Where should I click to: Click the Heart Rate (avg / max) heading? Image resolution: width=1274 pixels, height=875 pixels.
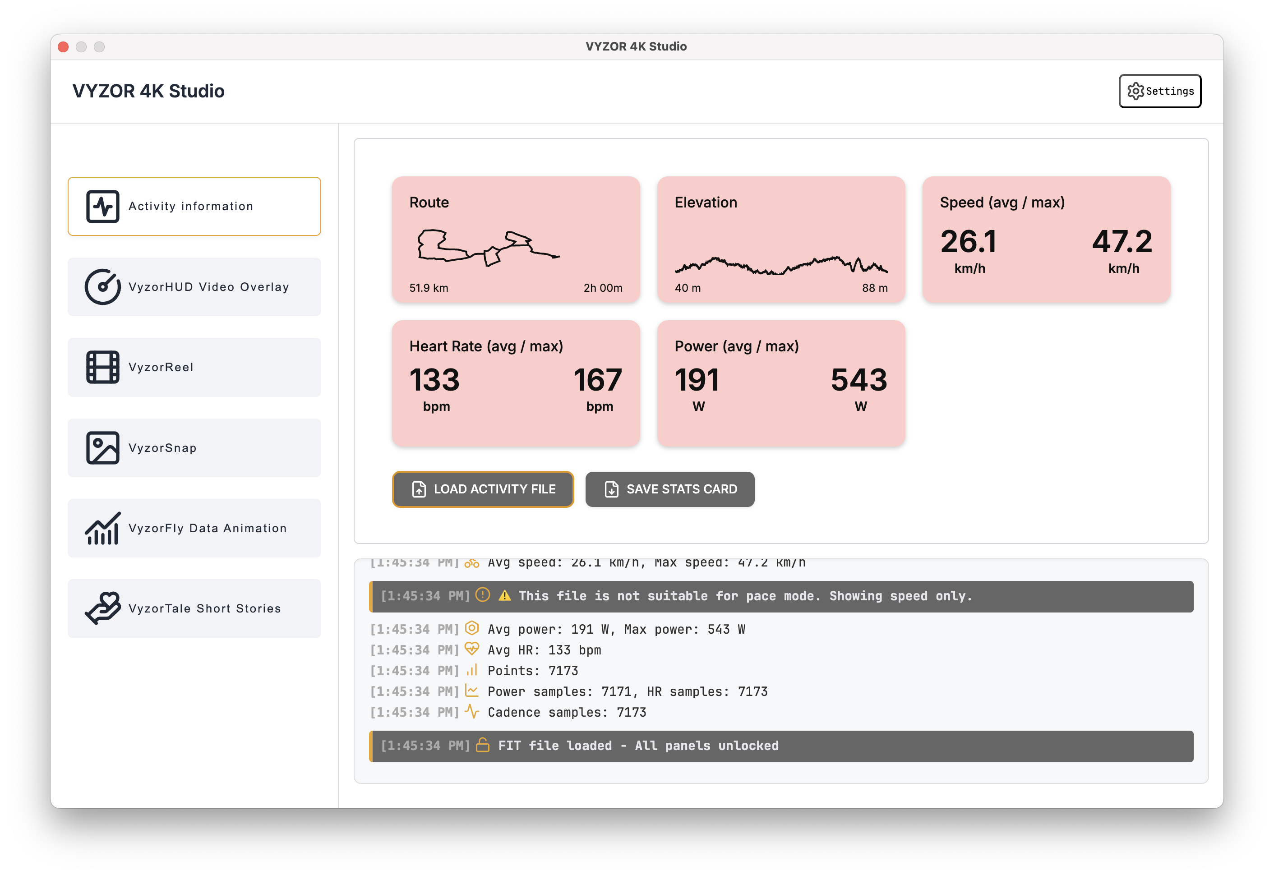pyautogui.click(x=486, y=346)
